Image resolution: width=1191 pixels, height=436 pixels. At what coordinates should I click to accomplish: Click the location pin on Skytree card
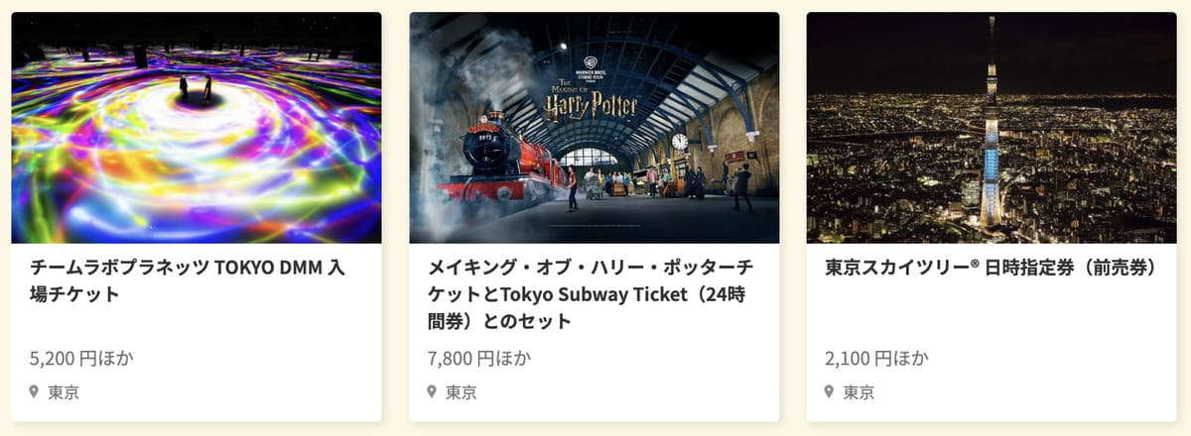(x=829, y=391)
